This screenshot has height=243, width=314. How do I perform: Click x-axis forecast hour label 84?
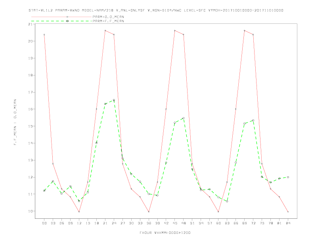[288, 223]
